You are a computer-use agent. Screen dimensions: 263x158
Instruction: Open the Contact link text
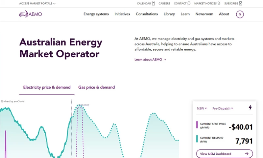[180, 4]
